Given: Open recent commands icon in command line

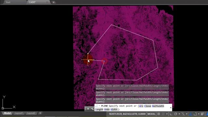Looking at the screenshot, I should tap(97, 106).
